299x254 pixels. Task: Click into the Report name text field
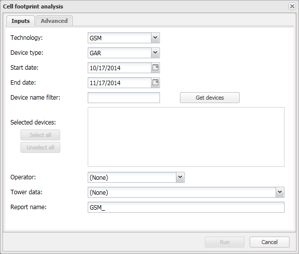pos(186,207)
